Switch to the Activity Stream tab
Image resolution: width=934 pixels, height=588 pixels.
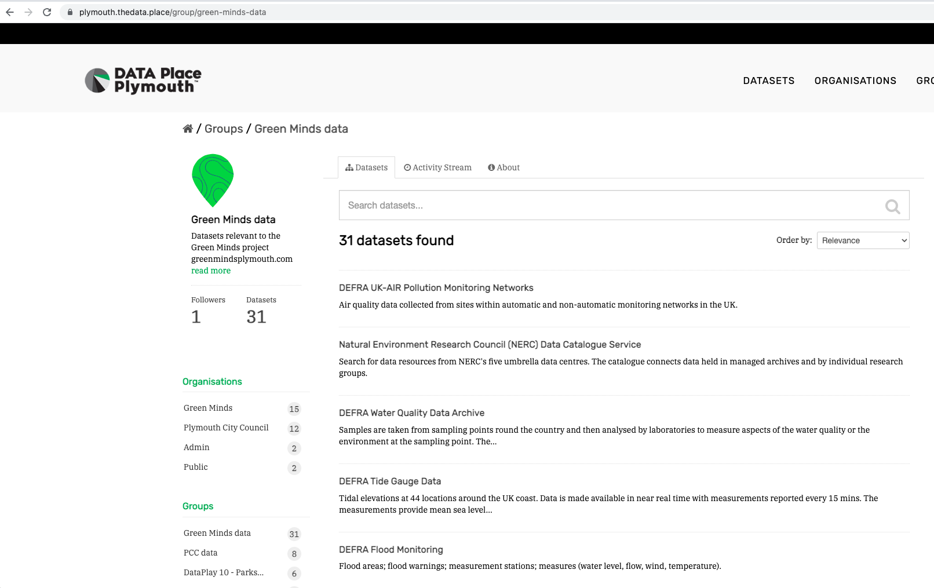[x=437, y=167]
